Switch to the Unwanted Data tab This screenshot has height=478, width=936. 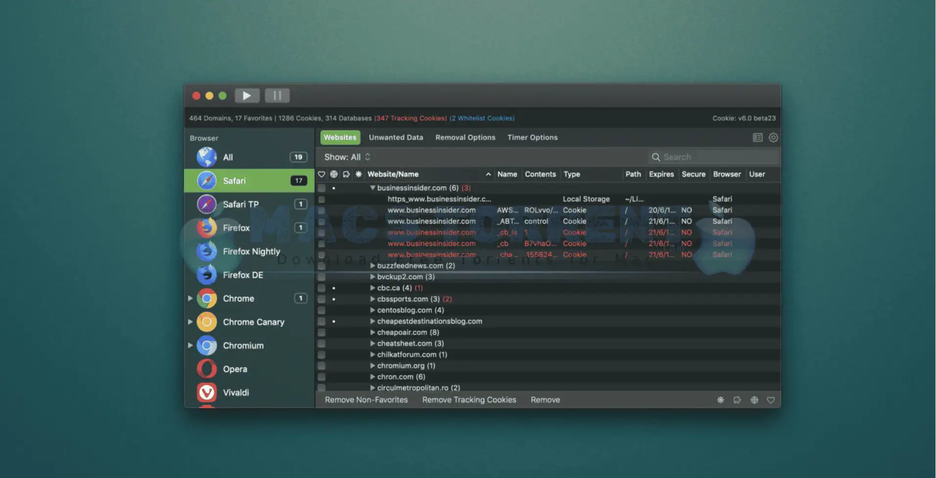[x=396, y=138]
